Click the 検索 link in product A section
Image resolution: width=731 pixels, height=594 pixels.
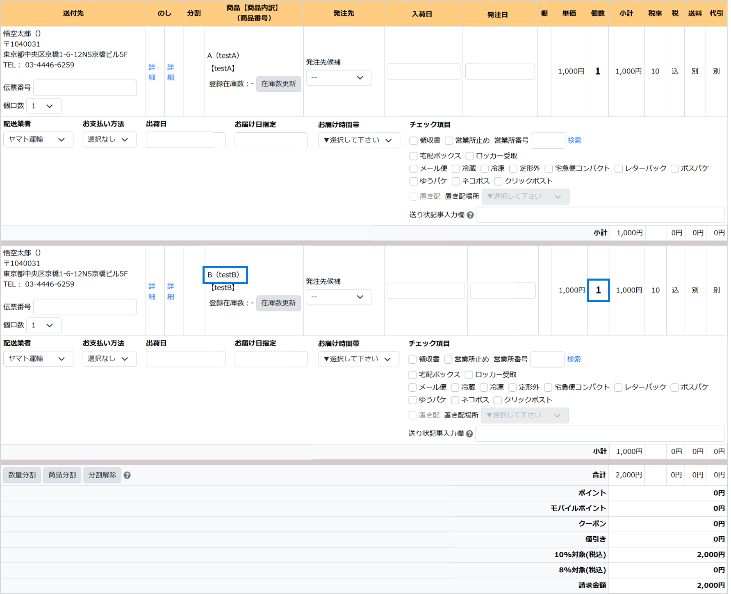574,141
